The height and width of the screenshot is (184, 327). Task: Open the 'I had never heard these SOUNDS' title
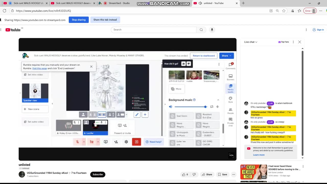point(284,168)
